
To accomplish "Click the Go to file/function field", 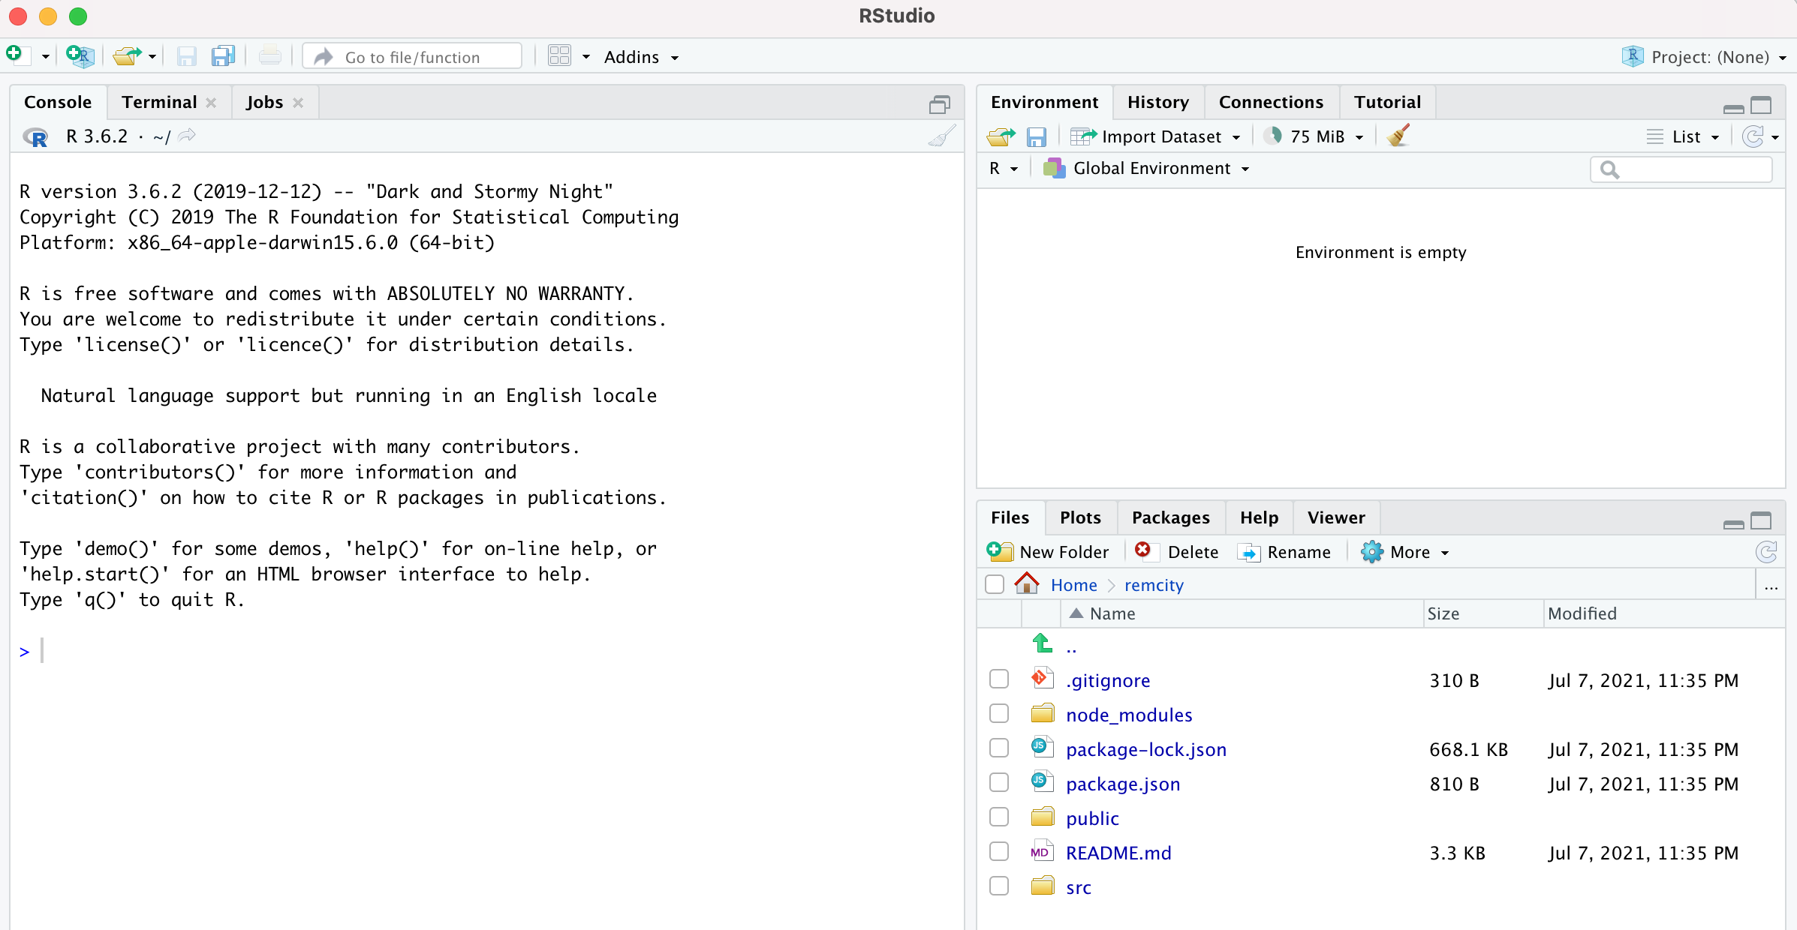I will point(412,57).
